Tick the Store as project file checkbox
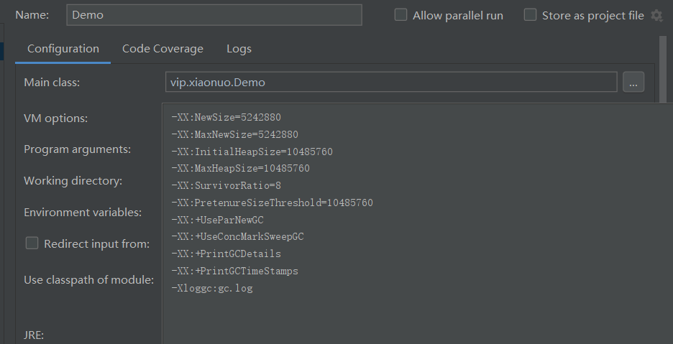Screen dimensions: 673x344 click(530, 15)
